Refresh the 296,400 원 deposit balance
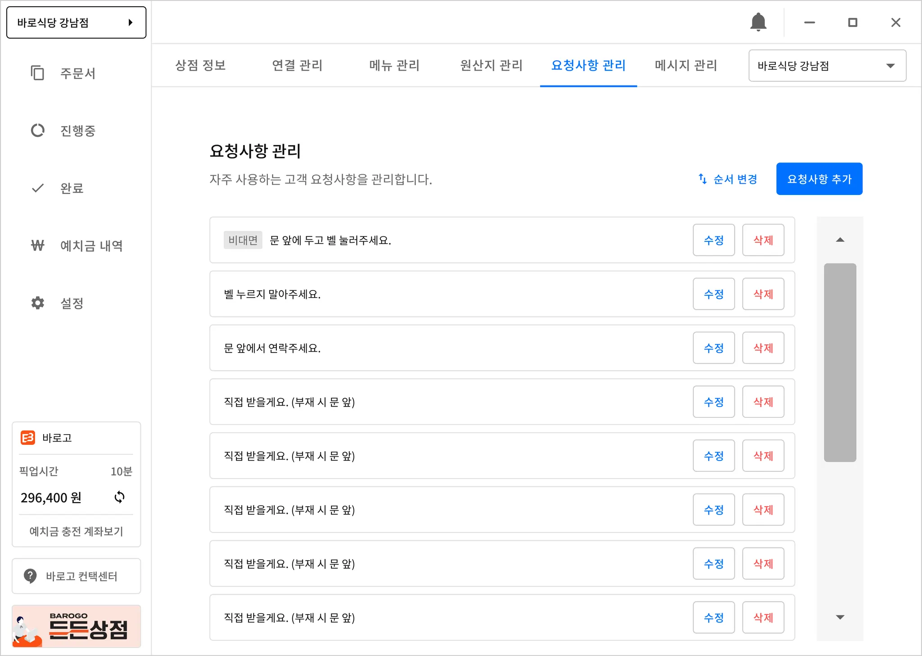 click(119, 497)
